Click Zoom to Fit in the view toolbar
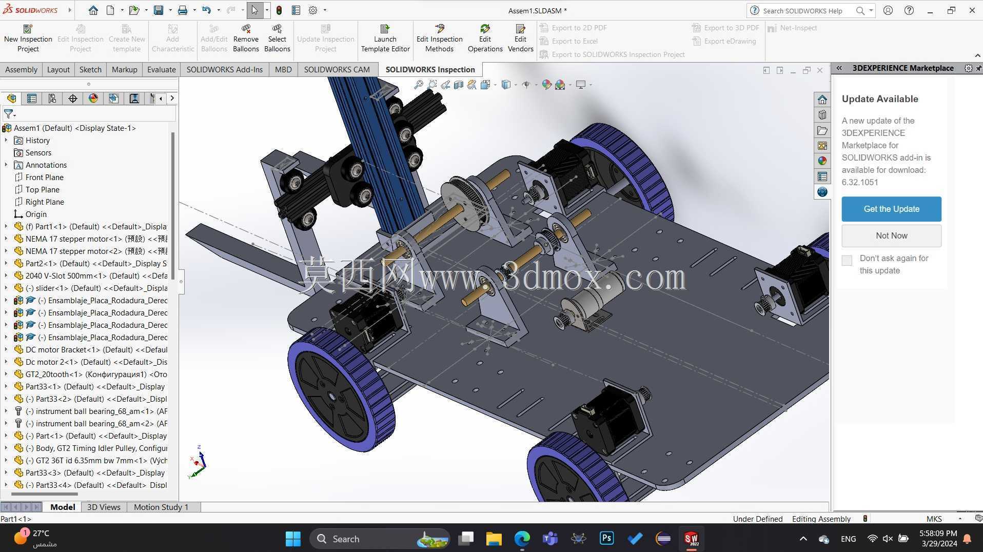Viewport: 983px width, 552px height. tap(419, 85)
